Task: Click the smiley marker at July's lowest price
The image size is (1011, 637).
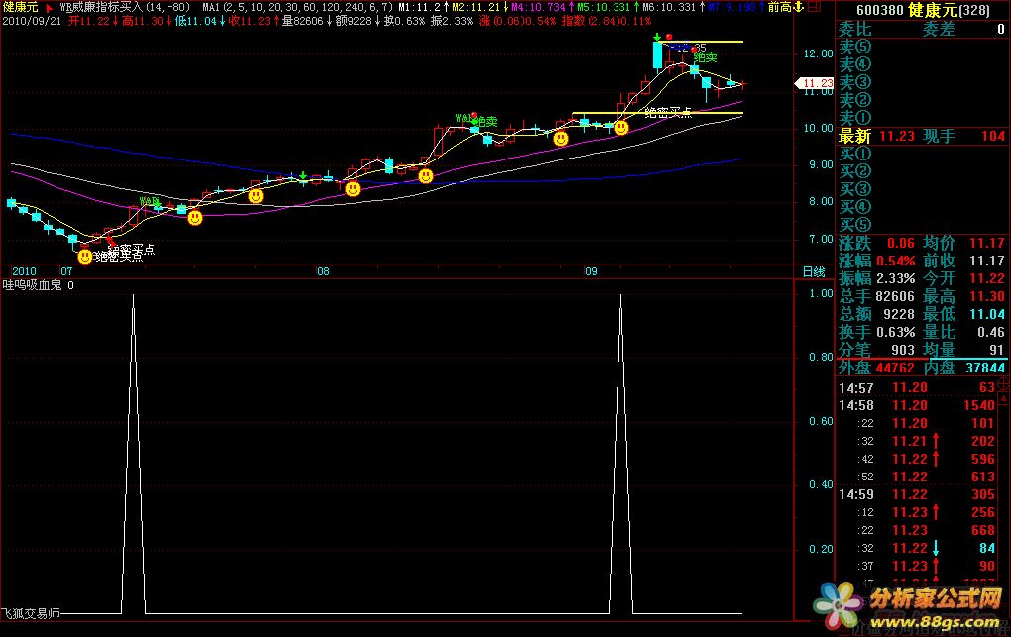Action: point(84,257)
